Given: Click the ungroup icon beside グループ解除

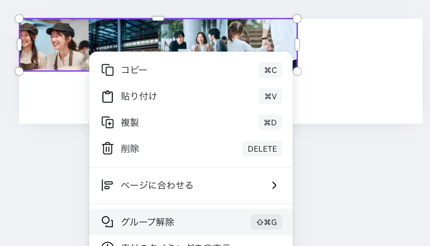Looking at the screenshot, I should coord(107,222).
